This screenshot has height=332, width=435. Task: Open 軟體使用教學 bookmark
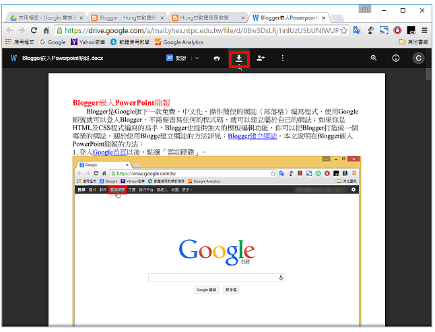[x=130, y=42]
